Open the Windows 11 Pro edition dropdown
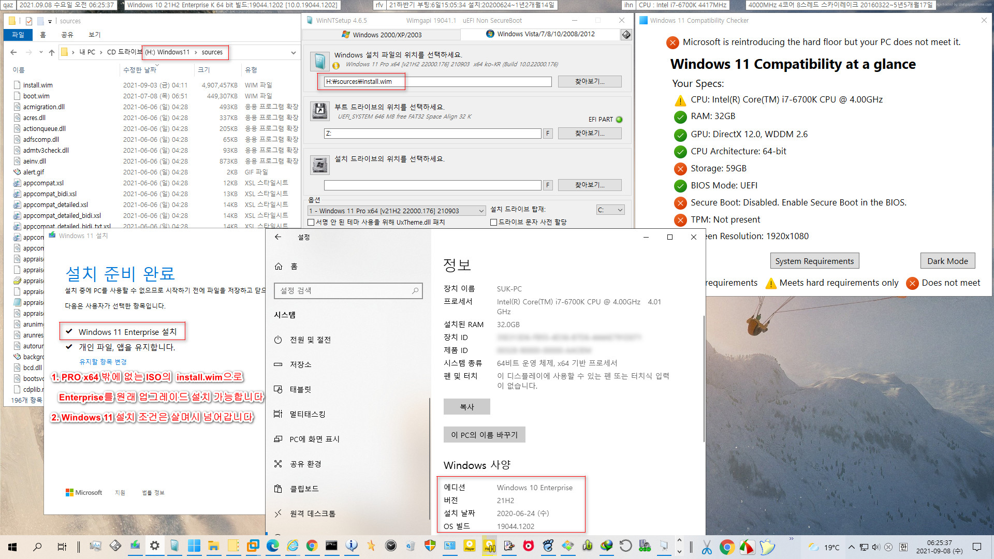The height and width of the screenshot is (559, 994). pos(397,211)
